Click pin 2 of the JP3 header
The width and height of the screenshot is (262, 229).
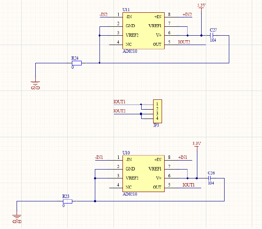pos(157,109)
